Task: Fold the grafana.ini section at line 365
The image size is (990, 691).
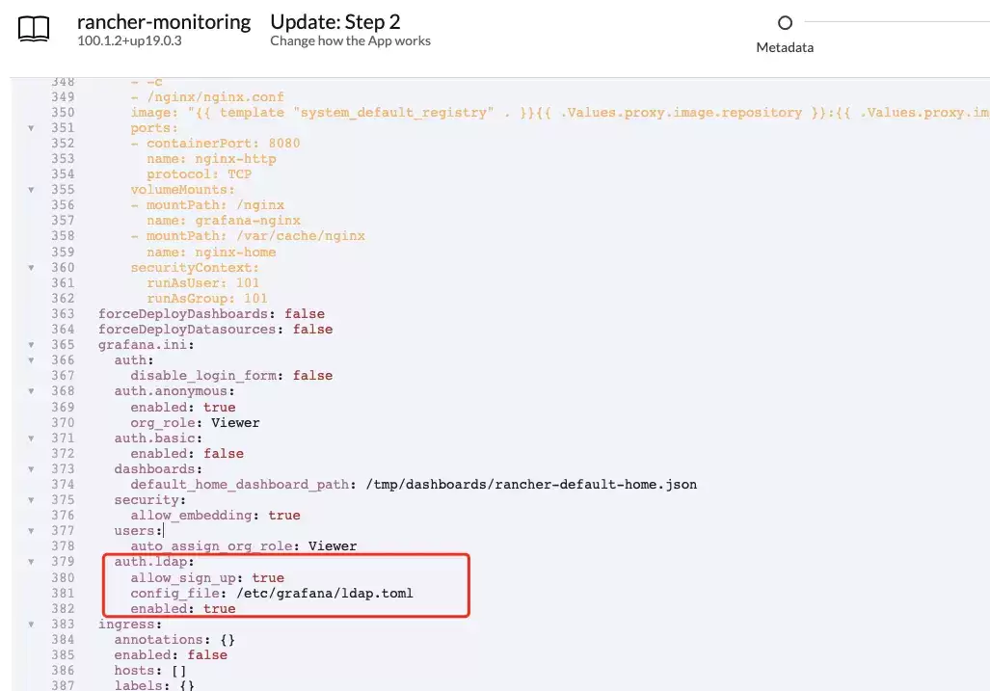Action: [x=31, y=345]
